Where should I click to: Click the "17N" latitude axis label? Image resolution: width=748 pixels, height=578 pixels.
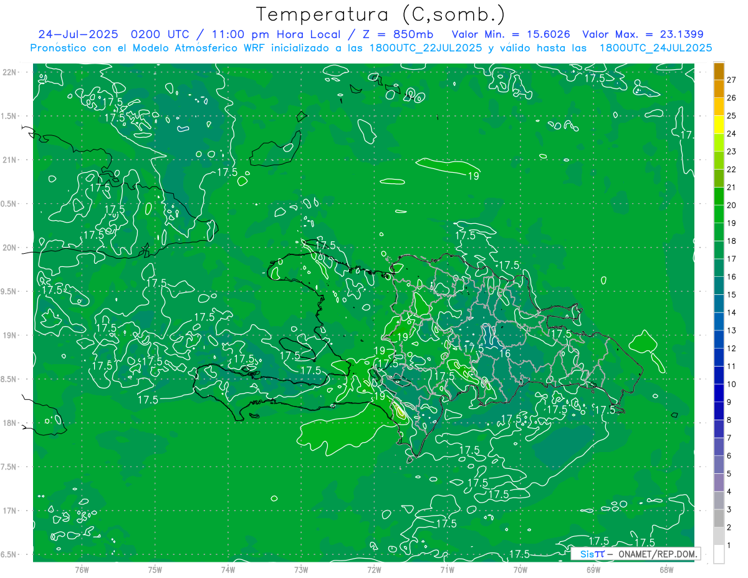click(10, 511)
